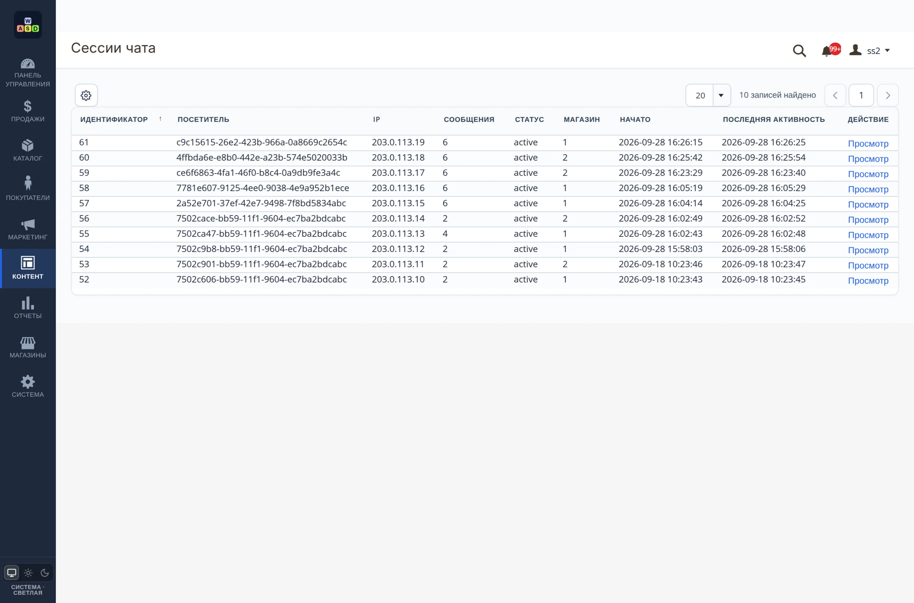The height and width of the screenshot is (603, 914).
Task: Open the per-page size dropdown arrow
Action: pyautogui.click(x=721, y=95)
